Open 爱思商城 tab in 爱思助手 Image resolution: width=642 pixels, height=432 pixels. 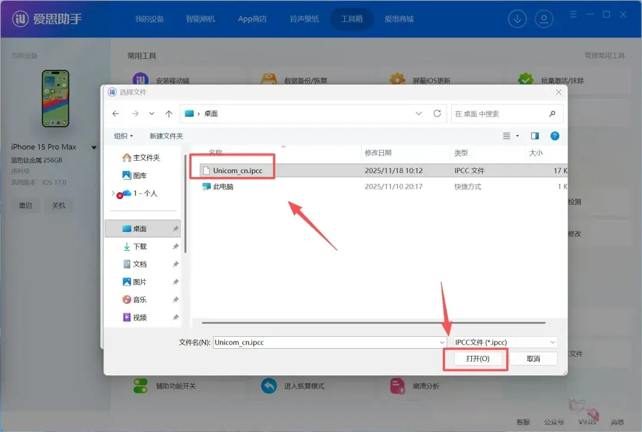click(x=399, y=19)
